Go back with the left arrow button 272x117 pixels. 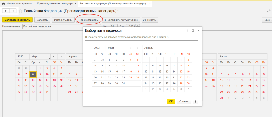[6, 11]
